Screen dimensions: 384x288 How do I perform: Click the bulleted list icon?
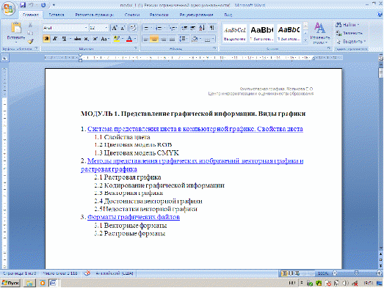point(146,28)
